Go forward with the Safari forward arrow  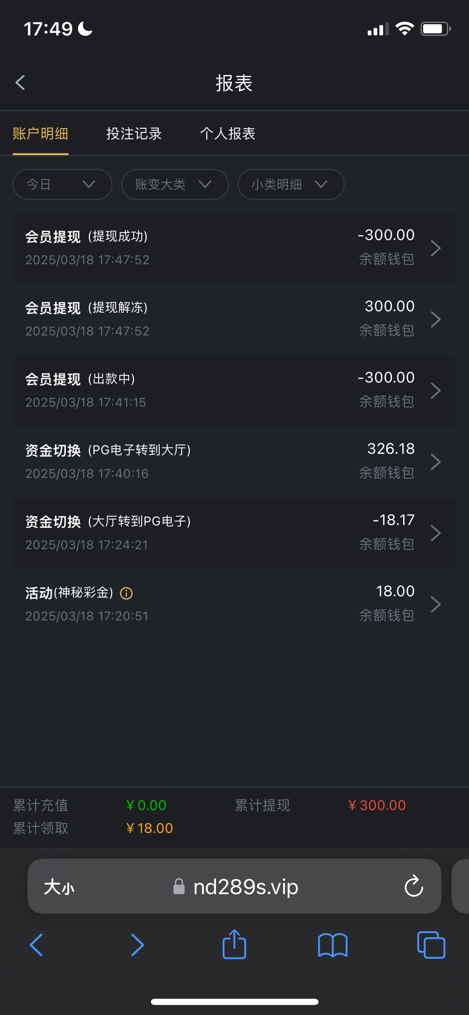pos(137,945)
